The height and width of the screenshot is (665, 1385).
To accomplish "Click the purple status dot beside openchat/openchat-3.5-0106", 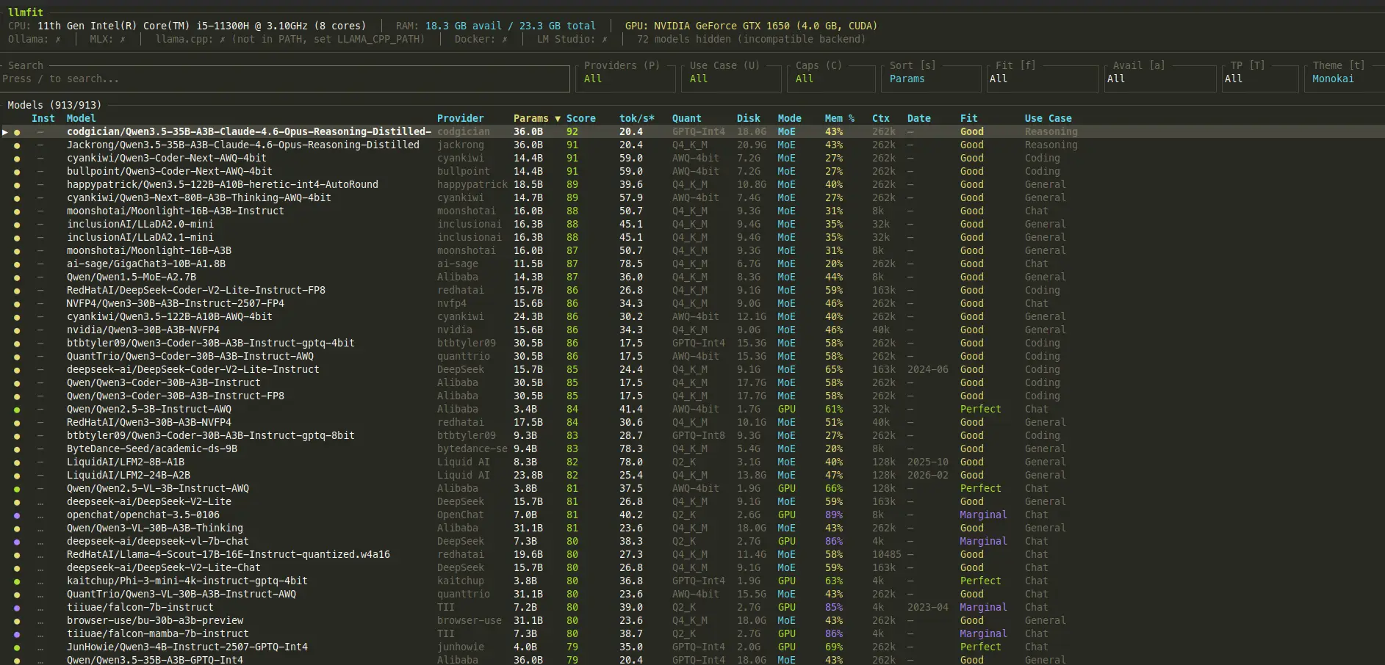I will point(17,515).
